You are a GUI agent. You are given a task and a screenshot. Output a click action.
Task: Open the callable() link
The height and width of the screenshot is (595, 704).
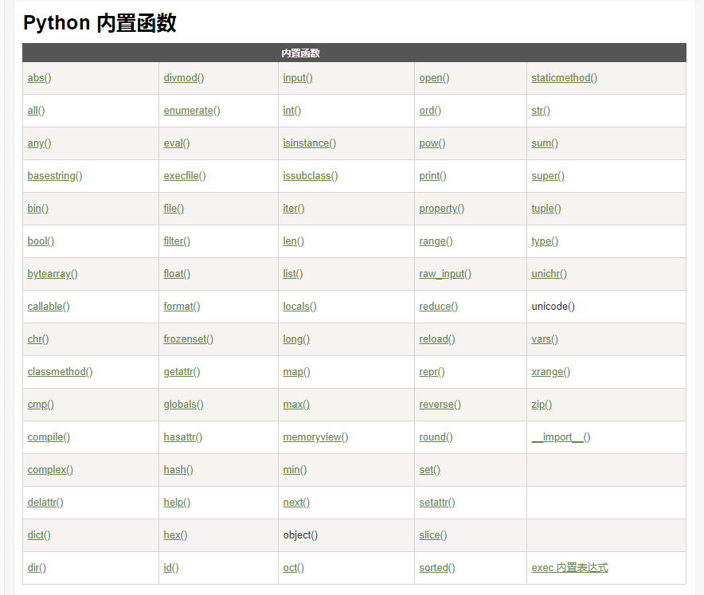pyautogui.click(x=49, y=306)
